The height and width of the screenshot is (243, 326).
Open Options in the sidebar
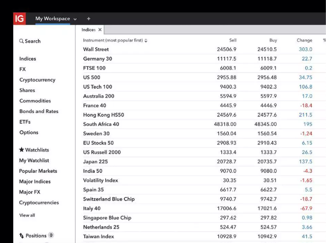pyautogui.click(x=29, y=133)
